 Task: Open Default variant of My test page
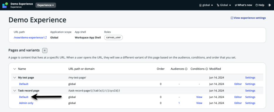(x=24, y=84)
